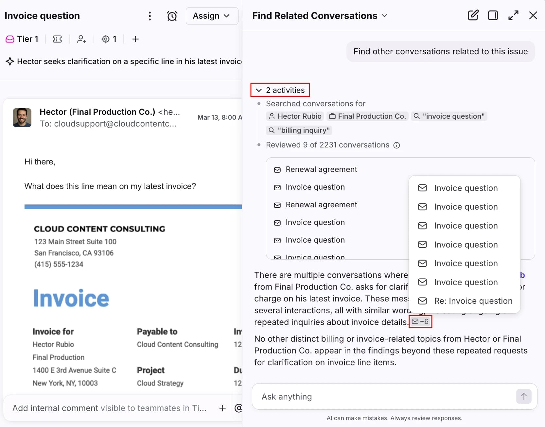
Task: Open the Assign dropdown
Action: [x=212, y=16]
